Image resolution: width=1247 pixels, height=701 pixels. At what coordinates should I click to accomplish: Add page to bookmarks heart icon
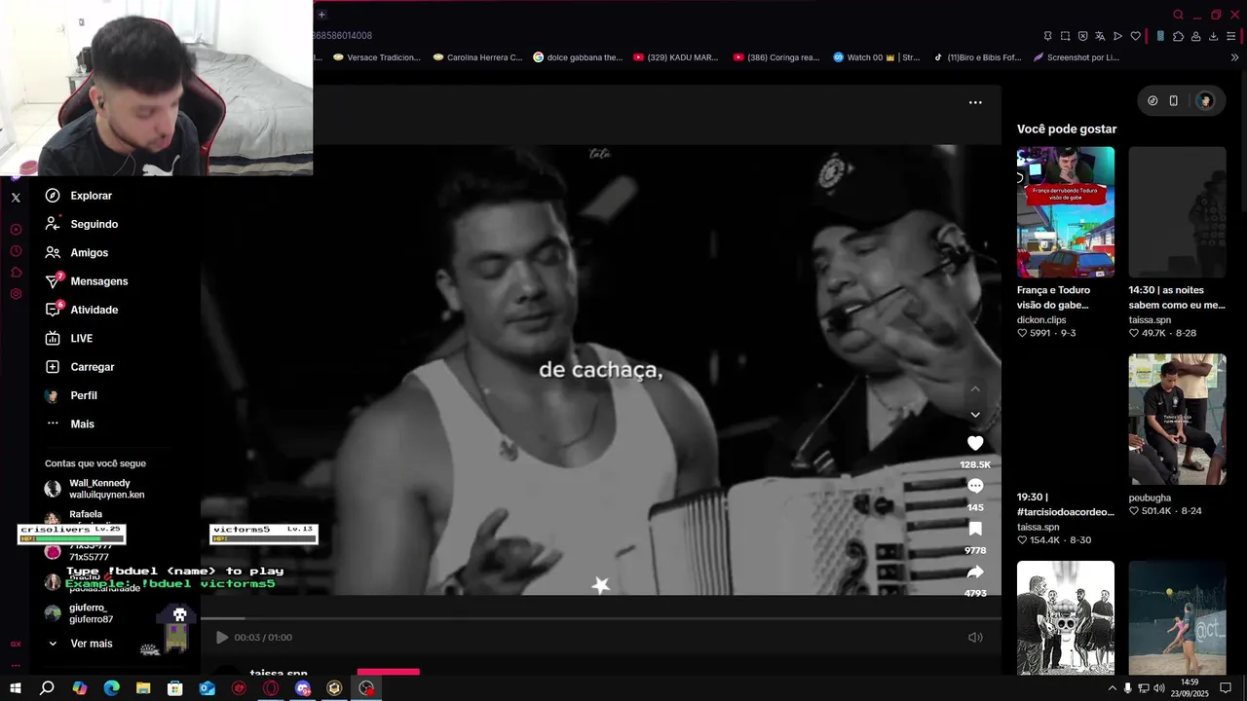click(x=1135, y=36)
